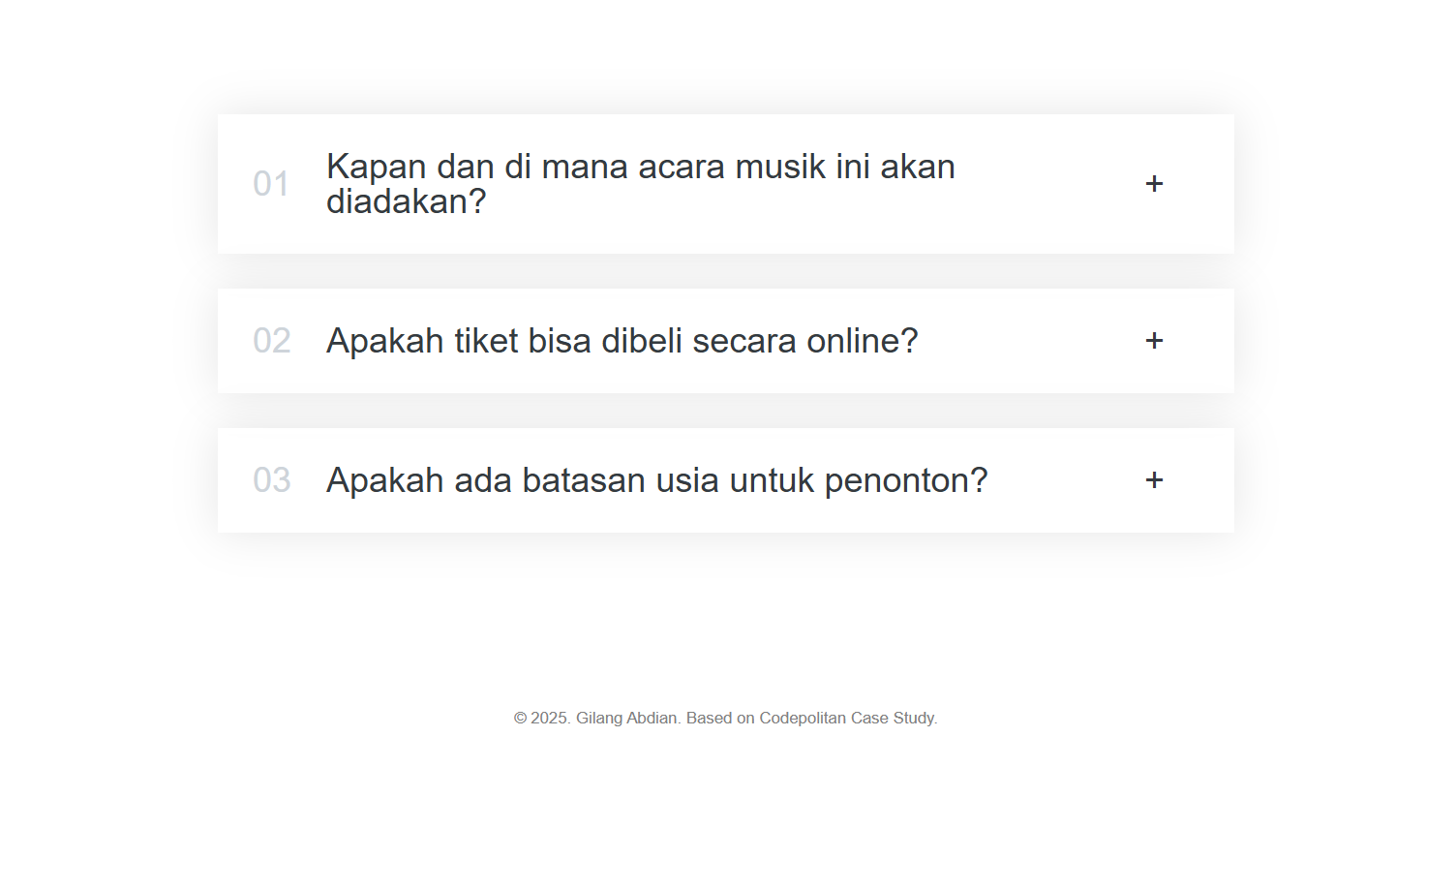Click the footer copyright text 'Gilang Abdian'
1456x890 pixels.
[x=626, y=718]
